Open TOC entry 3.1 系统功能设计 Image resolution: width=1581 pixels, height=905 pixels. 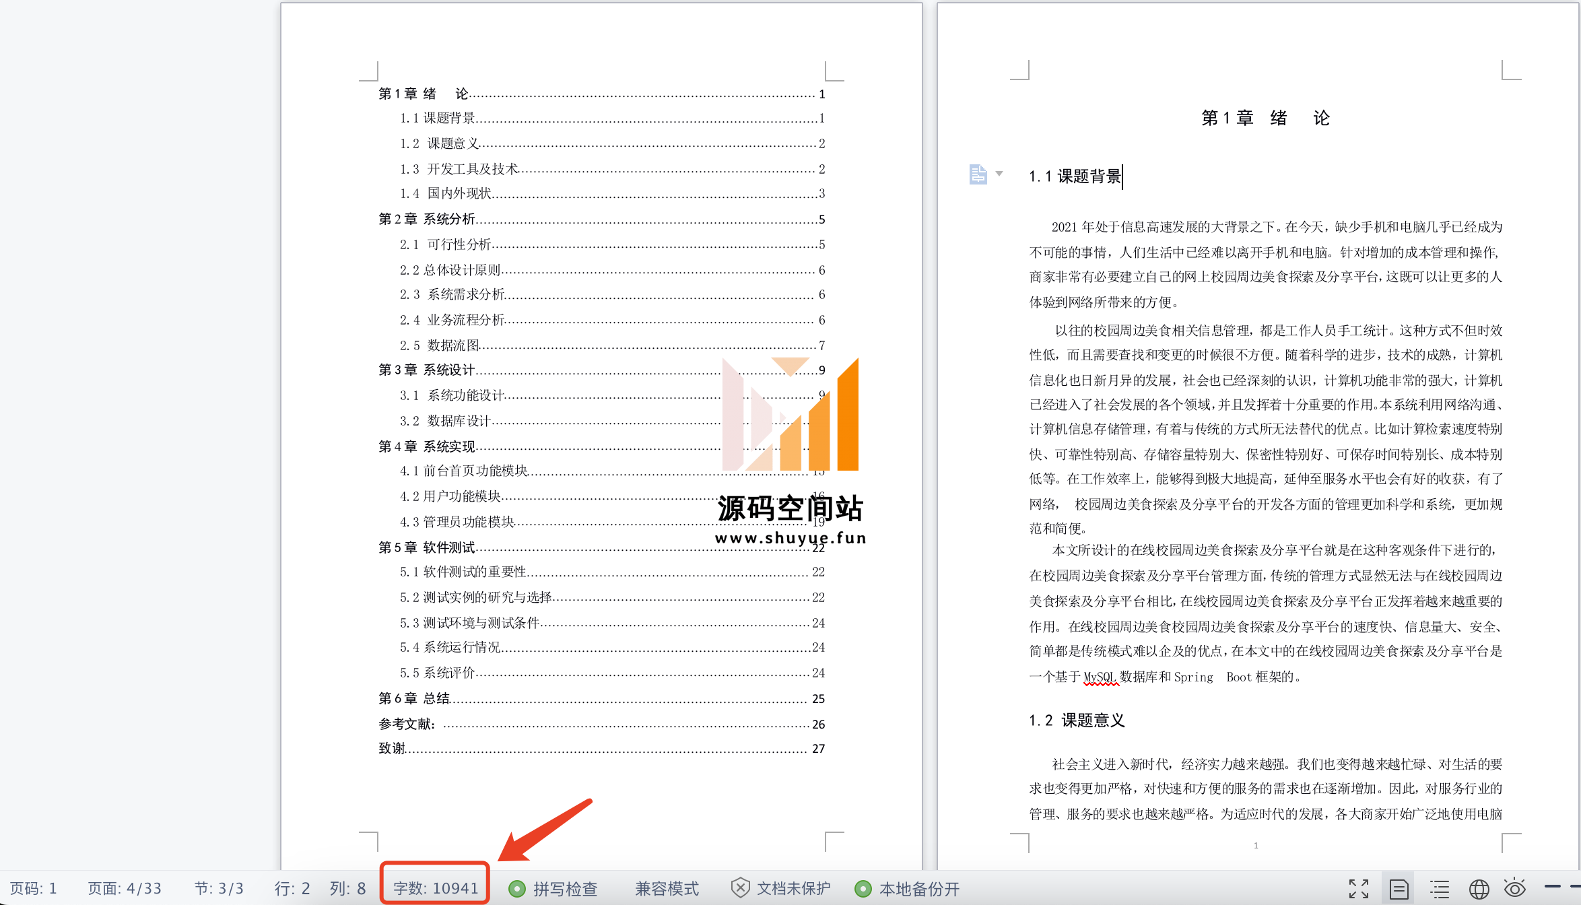[x=612, y=395]
